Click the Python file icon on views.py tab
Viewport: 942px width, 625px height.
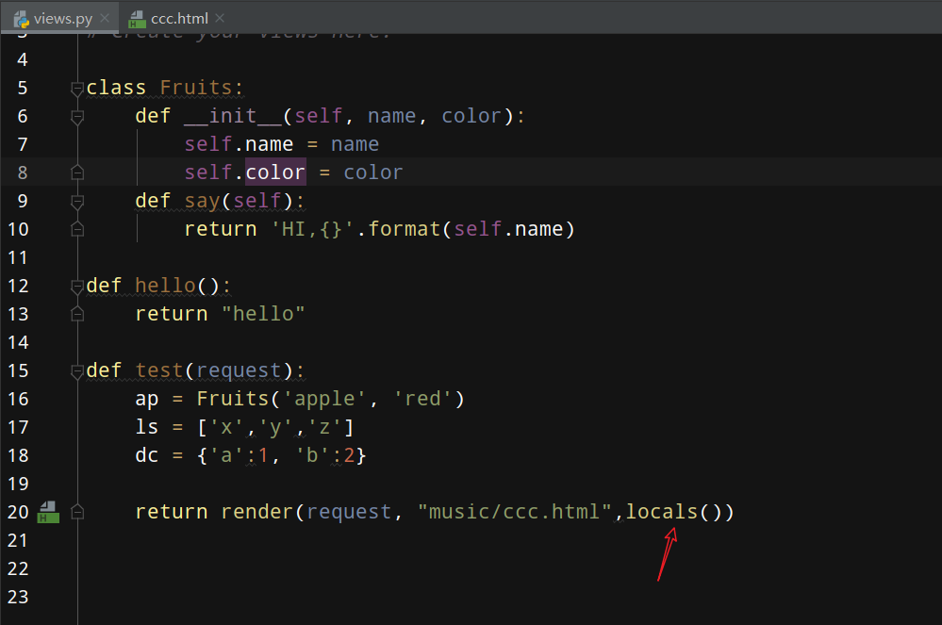19,18
